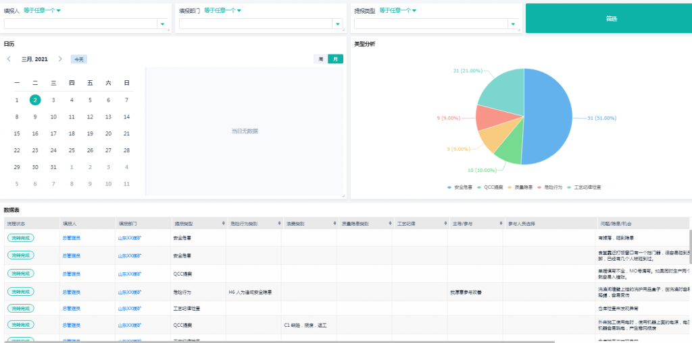
Task: Click into the 填报部门 filter input box
Action: pos(256,24)
